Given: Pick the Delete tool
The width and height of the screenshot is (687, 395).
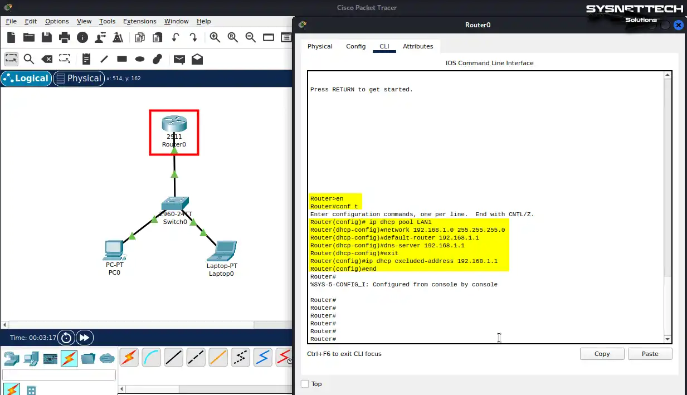Looking at the screenshot, I should [47, 58].
